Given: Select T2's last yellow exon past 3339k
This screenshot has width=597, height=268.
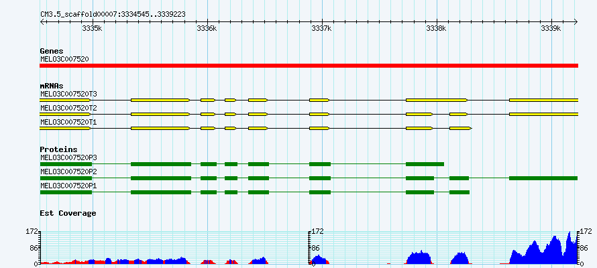Looking at the screenshot, I should pyautogui.click(x=544, y=114).
